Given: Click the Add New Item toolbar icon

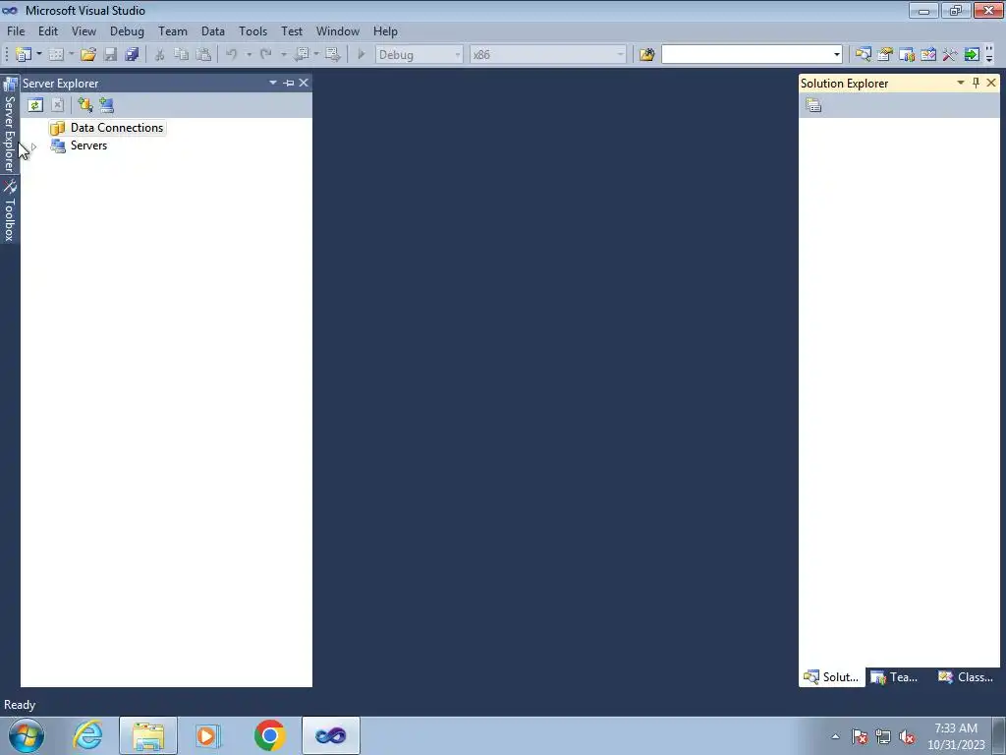Looking at the screenshot, I should [56, 55].
